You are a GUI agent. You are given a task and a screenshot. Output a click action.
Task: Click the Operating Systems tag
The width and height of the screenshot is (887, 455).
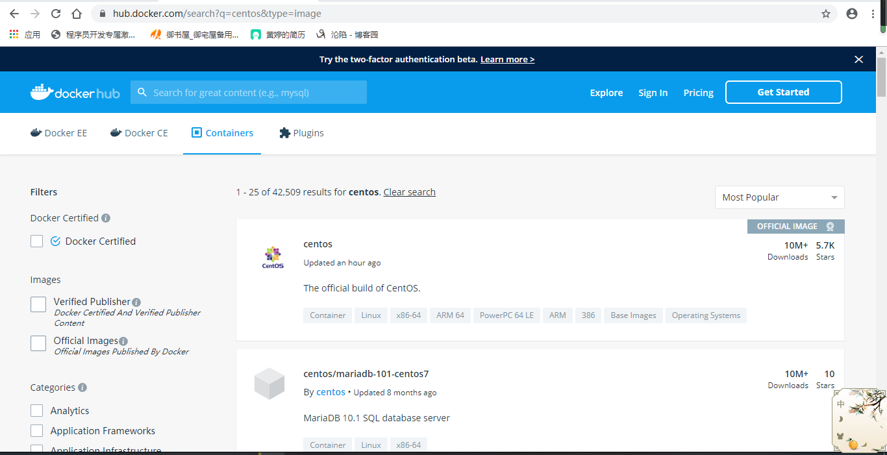click(706, 315)
